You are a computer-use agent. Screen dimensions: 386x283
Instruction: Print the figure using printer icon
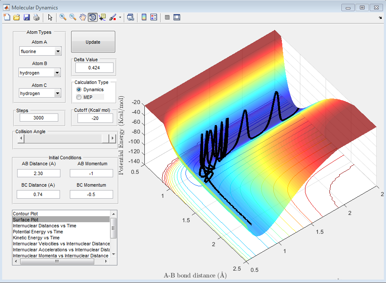pos(36,17)
